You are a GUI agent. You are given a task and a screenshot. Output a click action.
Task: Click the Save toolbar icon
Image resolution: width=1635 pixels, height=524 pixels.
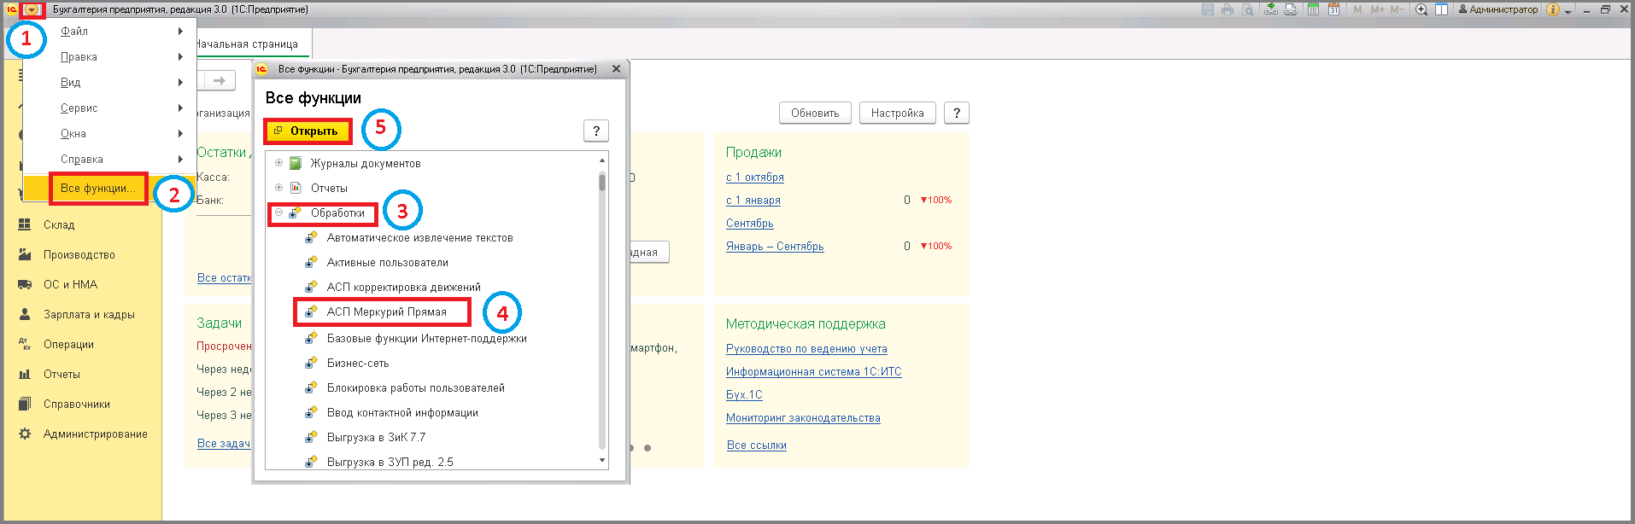coord(1208,9)
